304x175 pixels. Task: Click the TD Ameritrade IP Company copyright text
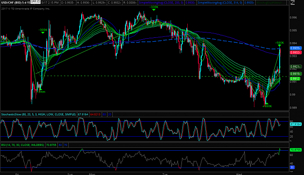[x=25, y=9]
